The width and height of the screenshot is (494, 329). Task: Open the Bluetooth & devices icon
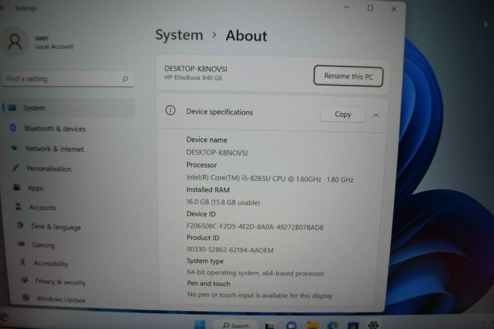pyautogui.click(x=13, y=128)
